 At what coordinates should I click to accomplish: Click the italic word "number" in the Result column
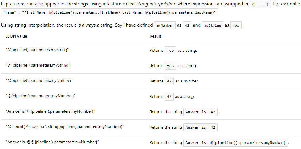191,81
